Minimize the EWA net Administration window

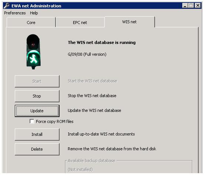tap(185, 6)
